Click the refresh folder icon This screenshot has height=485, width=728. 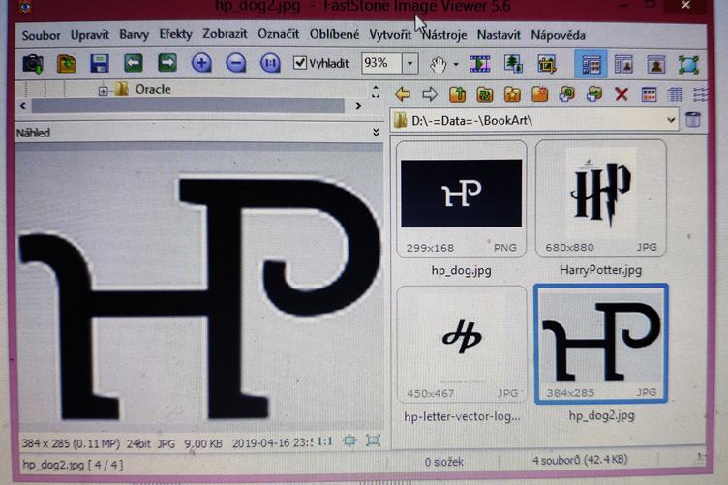coord(485,94)
